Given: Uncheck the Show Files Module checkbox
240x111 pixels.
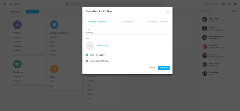Looking at the screenshot, I should point(87,55).
